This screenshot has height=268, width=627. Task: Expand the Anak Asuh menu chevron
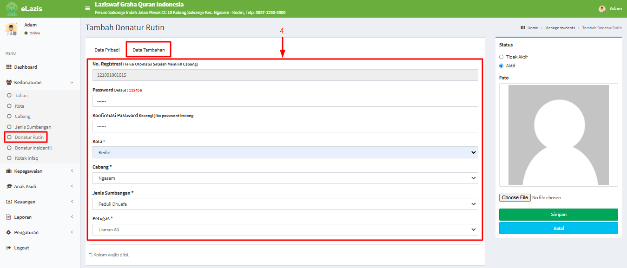(x=72, y=186)
